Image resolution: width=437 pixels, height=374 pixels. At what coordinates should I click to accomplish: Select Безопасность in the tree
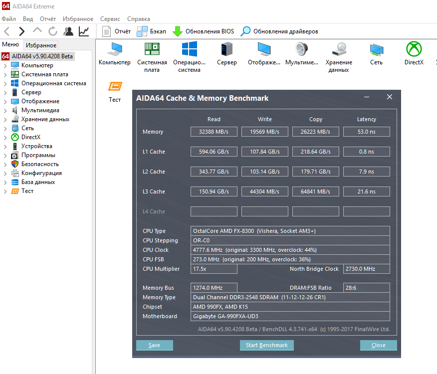[x=40, y=164]
